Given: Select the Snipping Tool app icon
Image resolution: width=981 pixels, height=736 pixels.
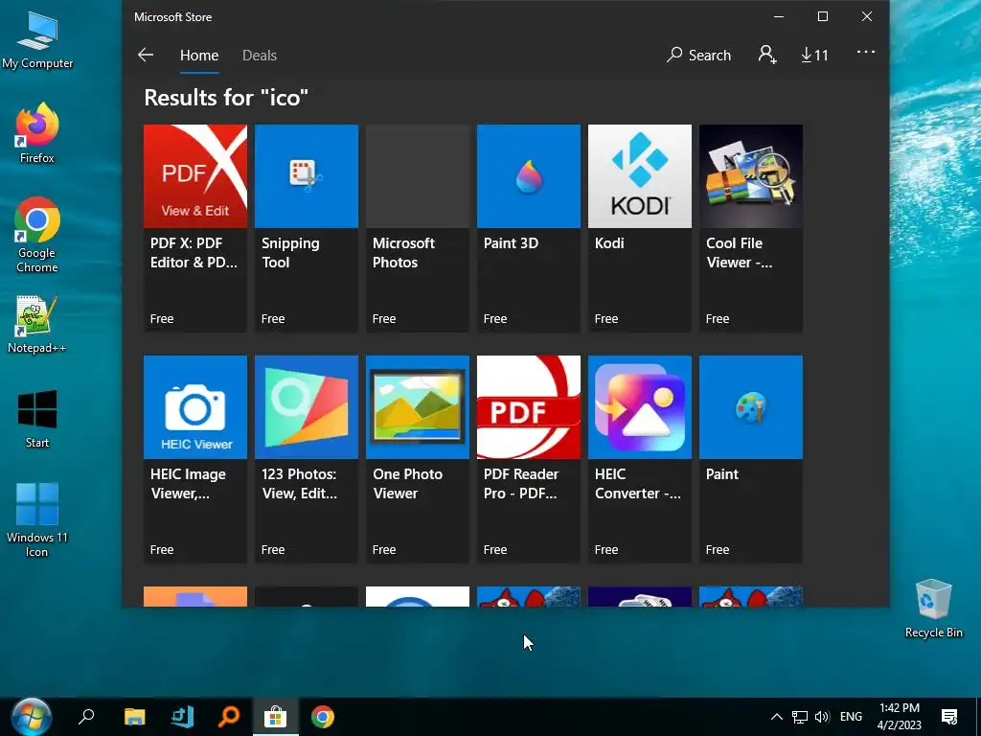Looking at the screenshot, I should coord(307,176).
